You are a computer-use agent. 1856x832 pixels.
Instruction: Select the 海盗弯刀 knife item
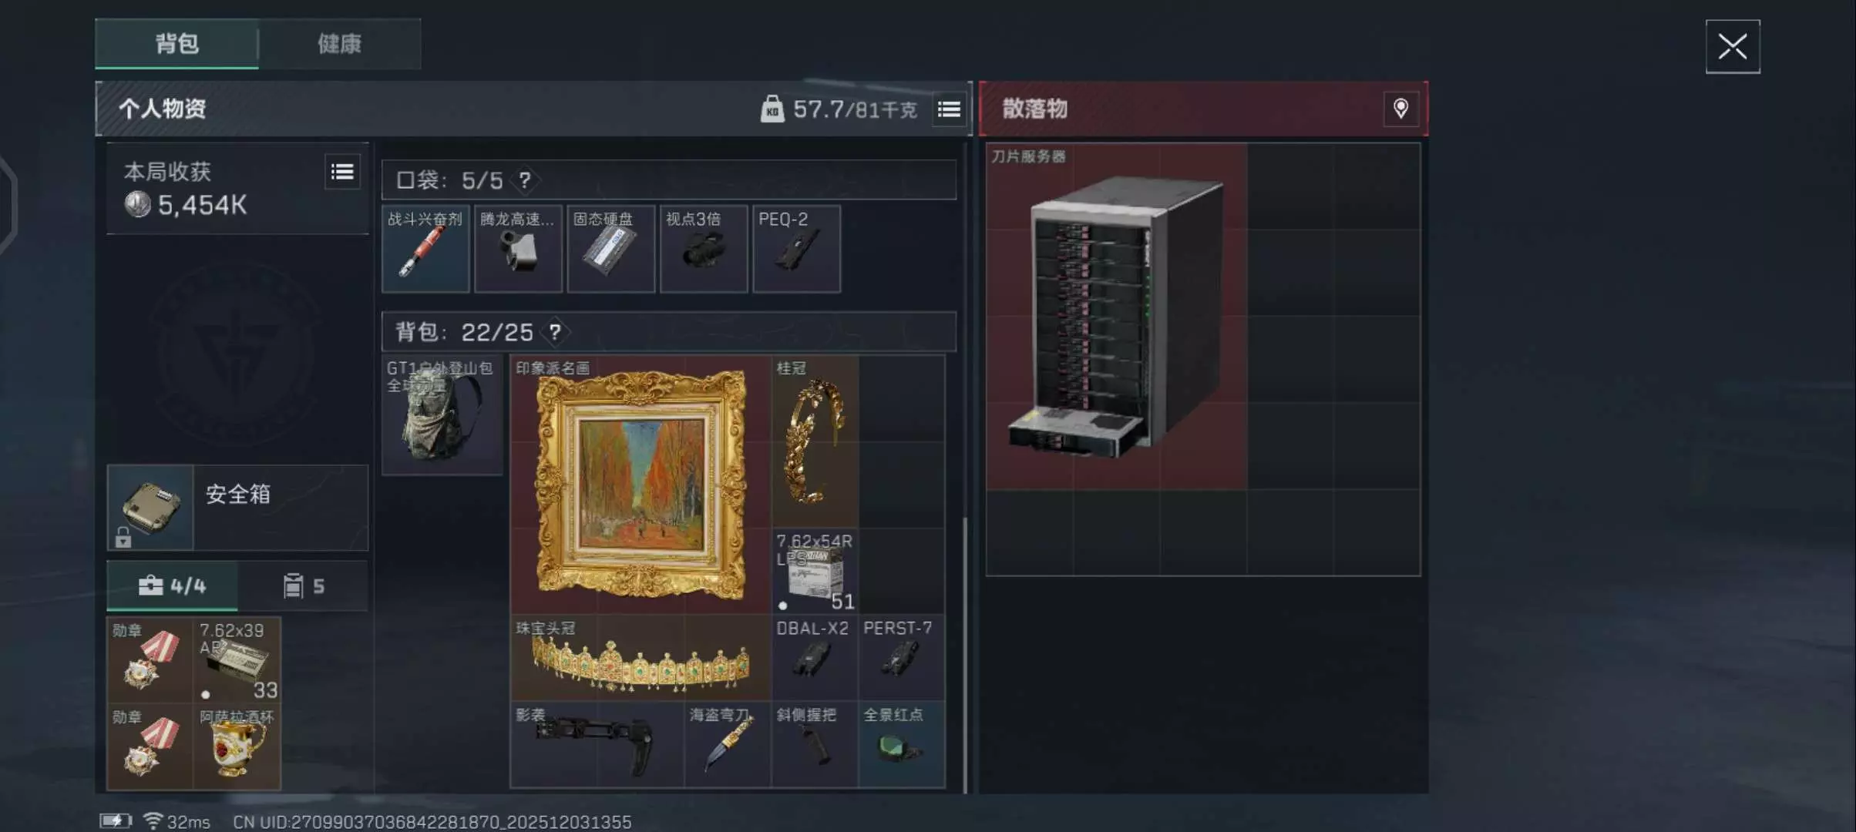pyautogui.click(x=728, y=744)
